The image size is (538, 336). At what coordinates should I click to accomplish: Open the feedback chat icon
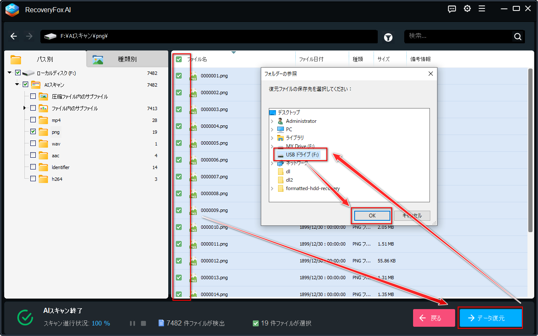452,9
